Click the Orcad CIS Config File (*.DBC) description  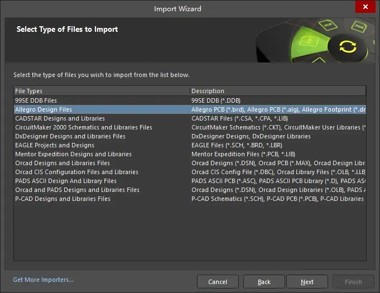click(278, 172)
